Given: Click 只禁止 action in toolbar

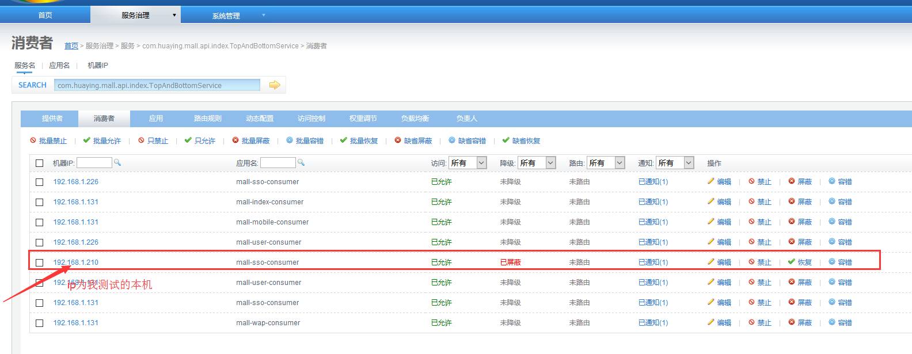Looking at the screenshot, I should (153, 141).
